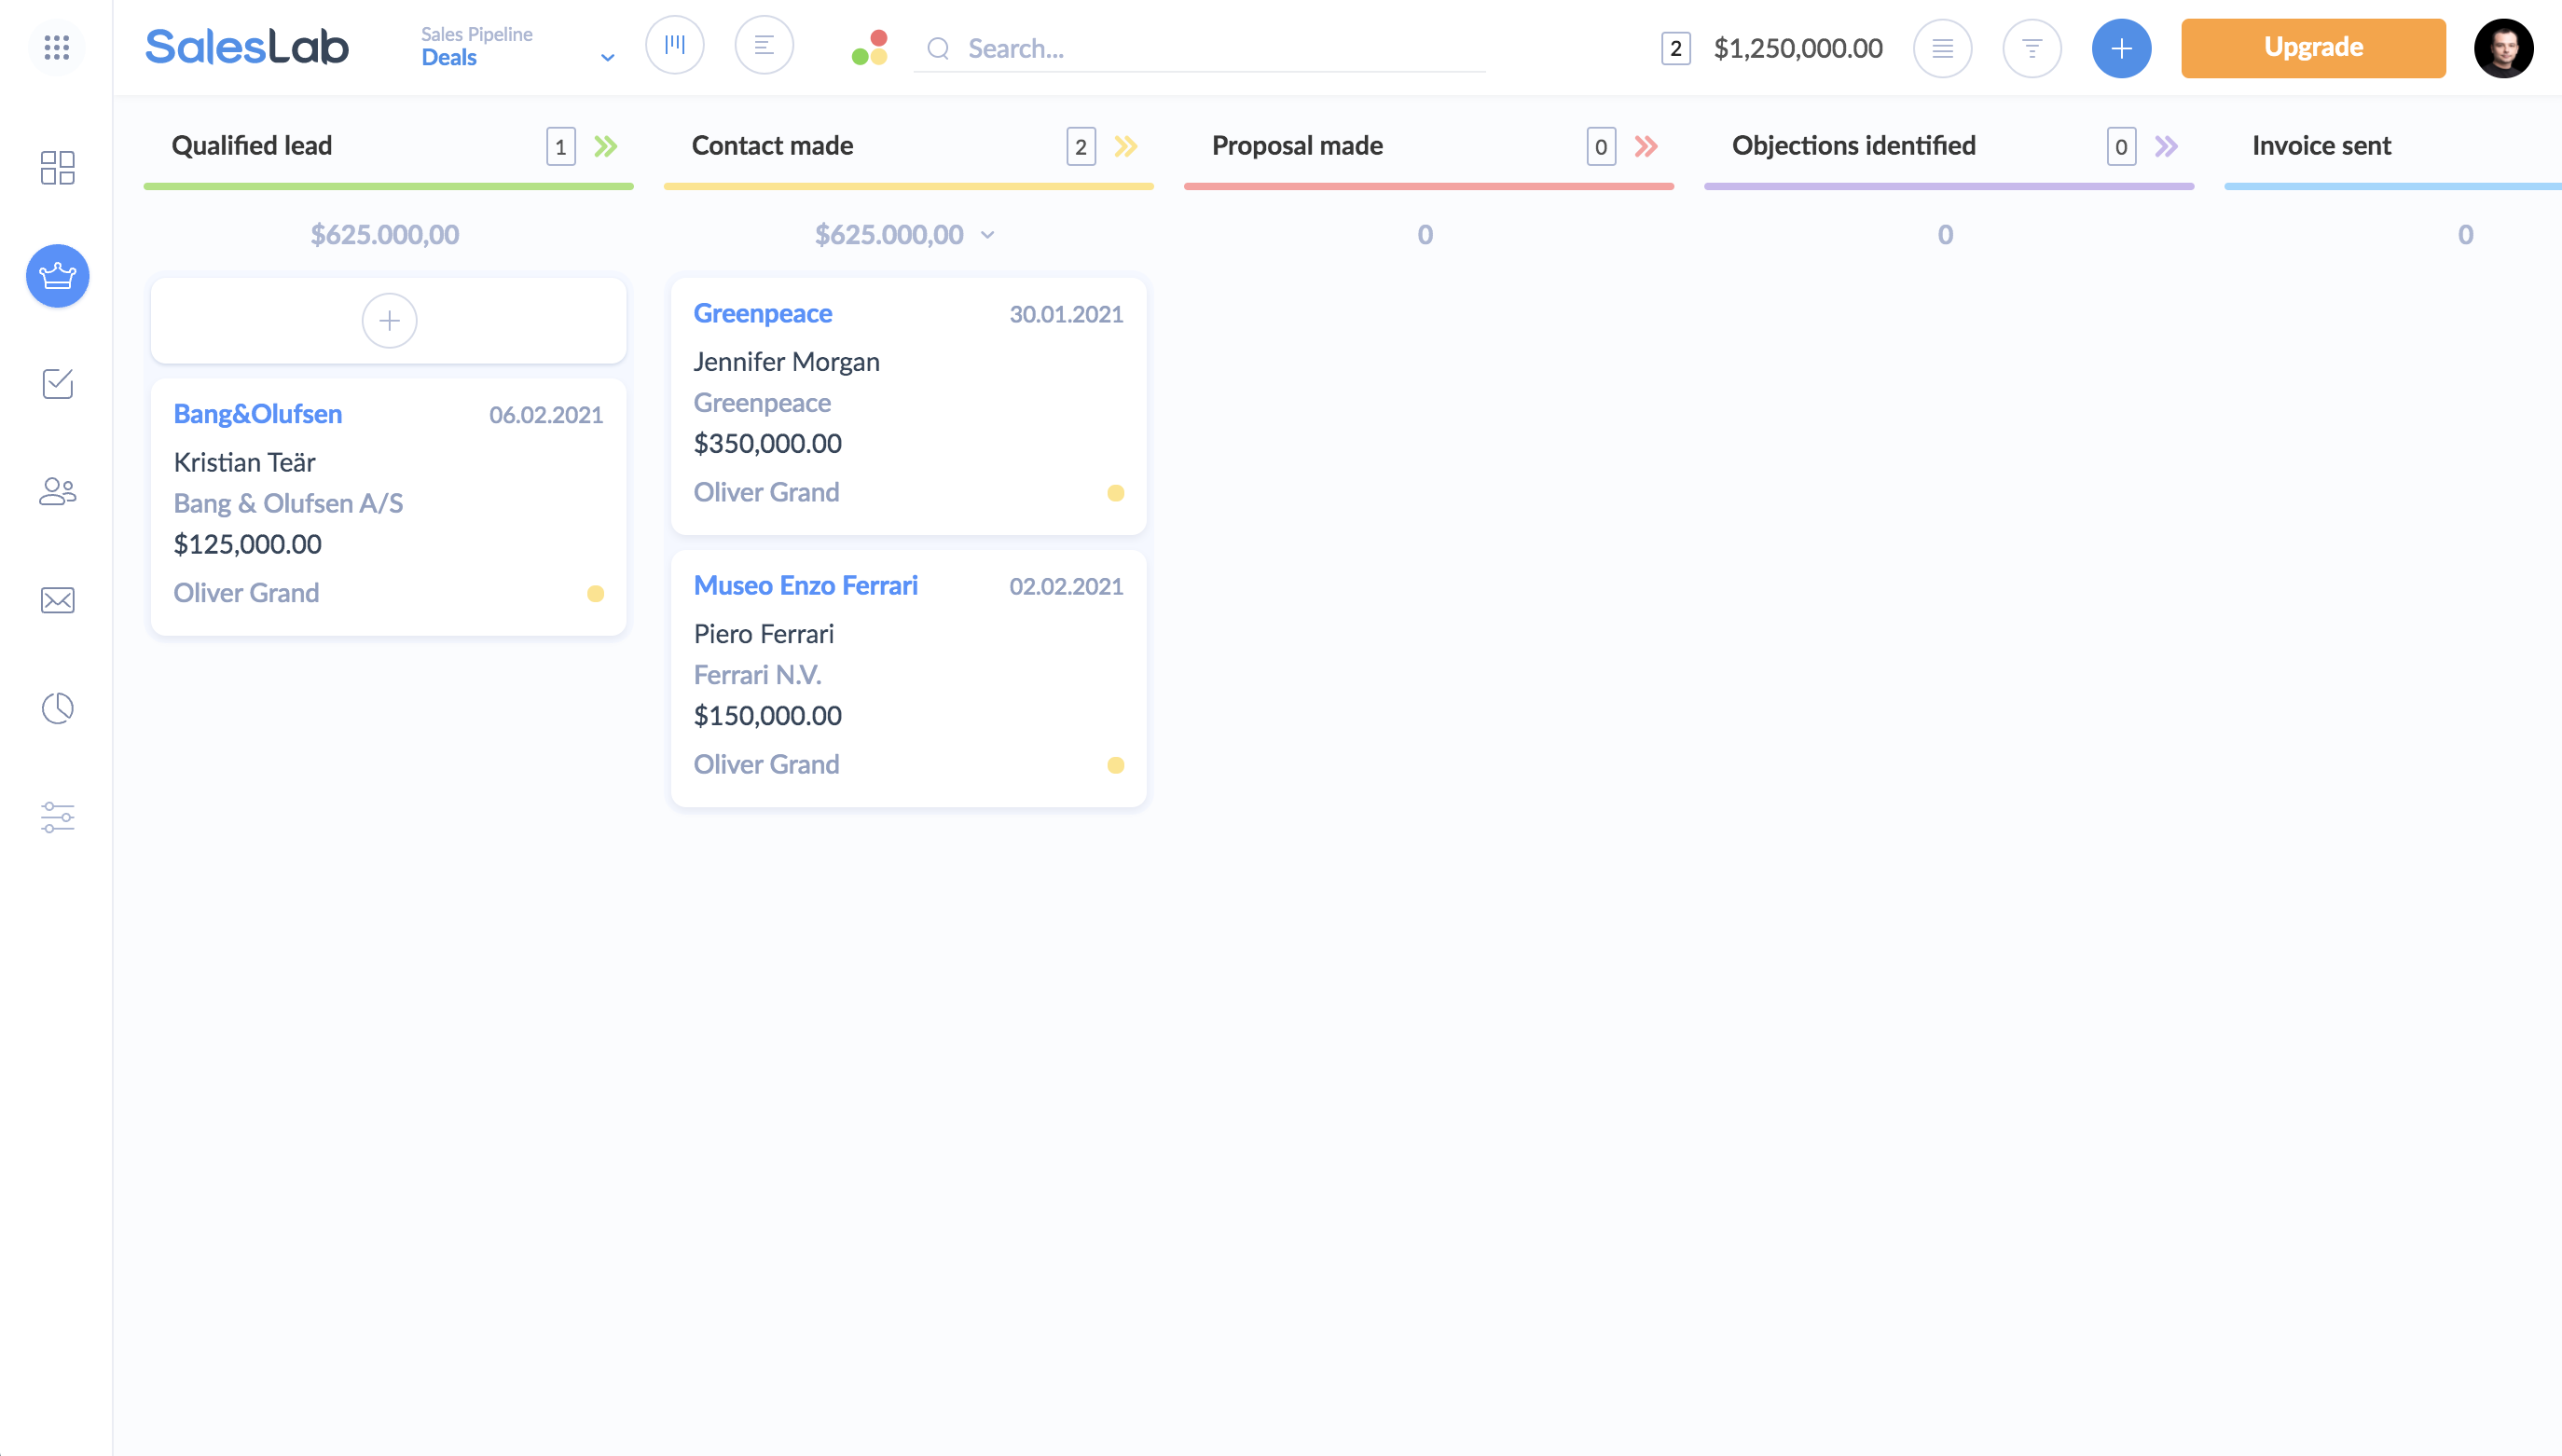Click blue plus add deal button
The width and height of the screenshot is (2562, 1456).
(2121, 48)
